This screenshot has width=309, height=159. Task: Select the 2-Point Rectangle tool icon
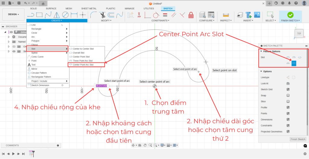point(39,14)
